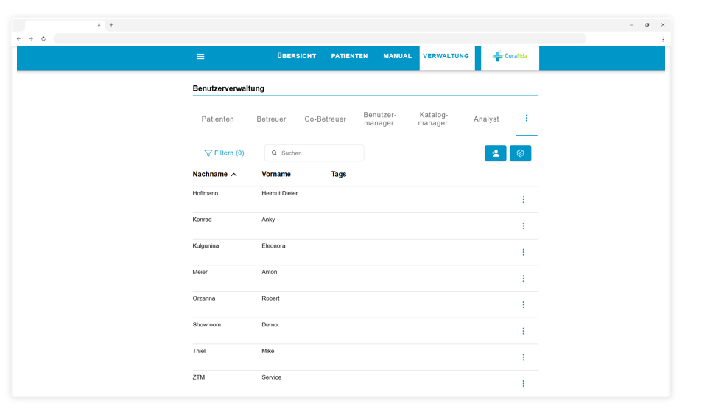Image resolution: width=713 pixels, height=409 pixels.
Task: Open actions menu for Thiel row
Action: click(x=524, y=357)
